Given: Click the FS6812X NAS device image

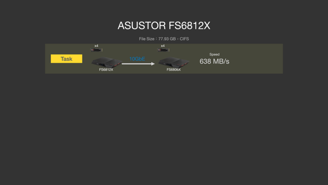Looking at the screenshot, I should 107,62.
